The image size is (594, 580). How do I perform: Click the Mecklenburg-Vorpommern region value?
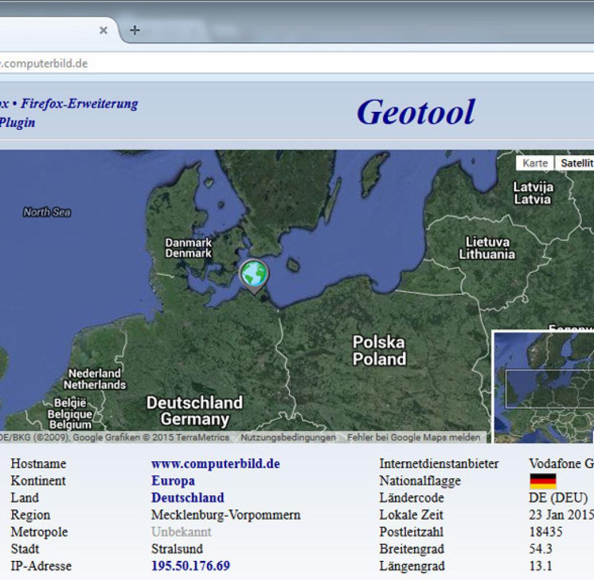click(226, 515)
